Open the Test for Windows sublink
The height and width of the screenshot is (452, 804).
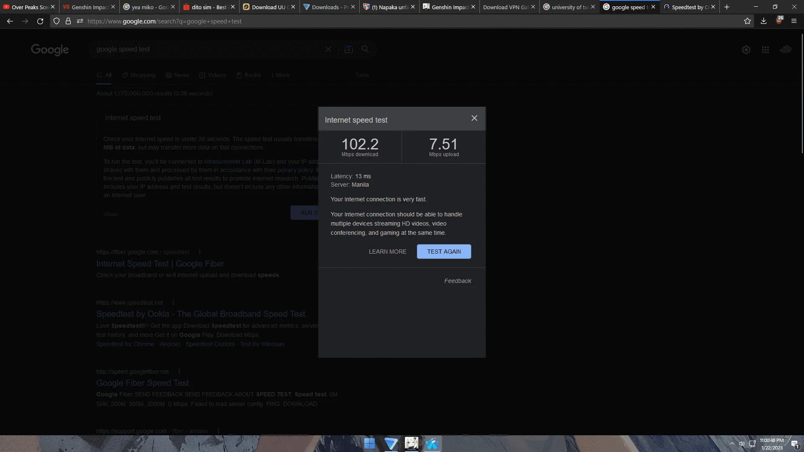pos(262,344)
